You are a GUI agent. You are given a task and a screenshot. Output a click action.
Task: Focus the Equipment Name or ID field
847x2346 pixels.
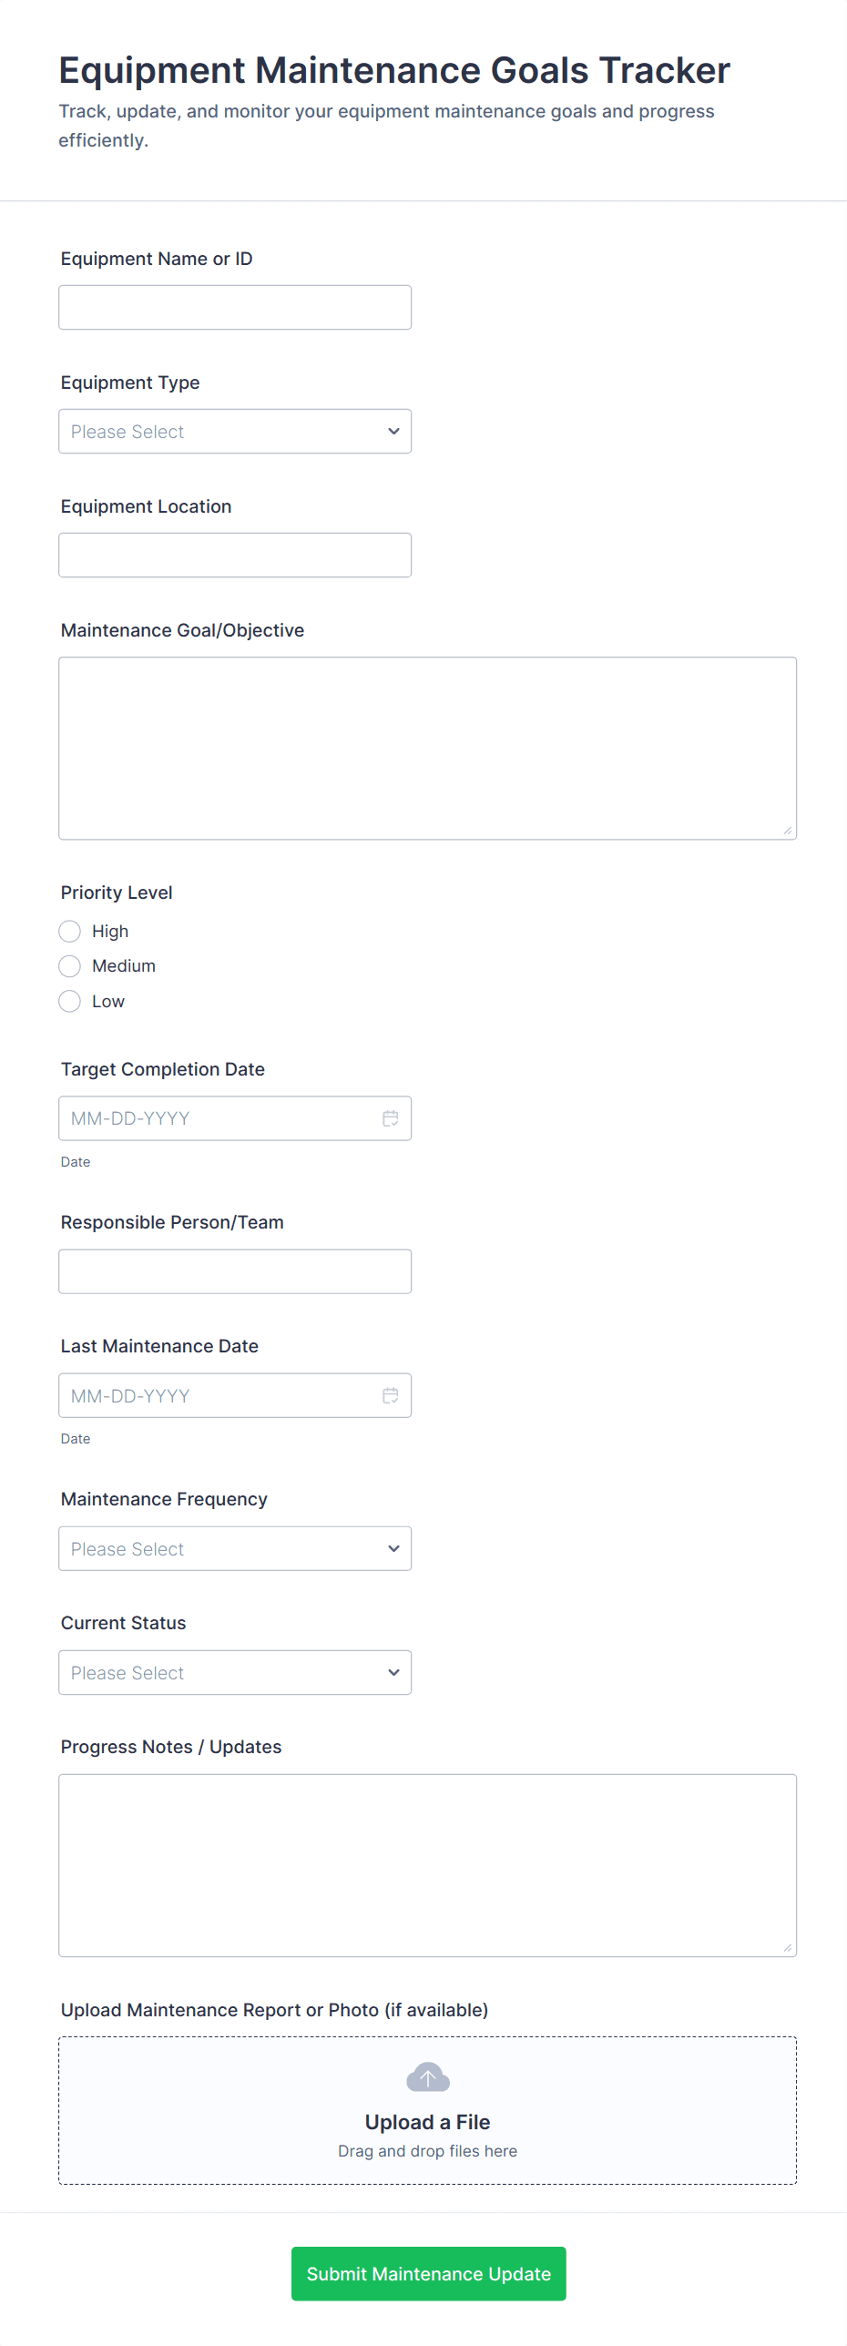click(235, 308)
